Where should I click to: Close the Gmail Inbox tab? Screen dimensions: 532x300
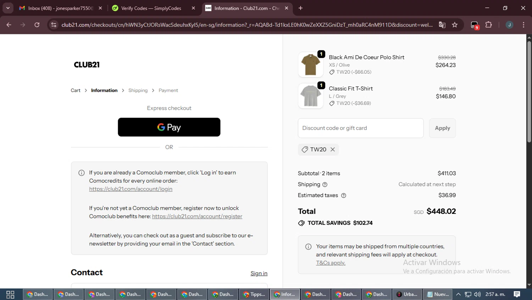100,8
